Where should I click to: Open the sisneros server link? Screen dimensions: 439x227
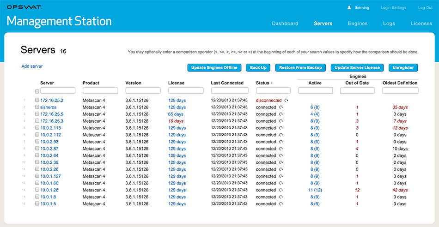coord(49,107)
